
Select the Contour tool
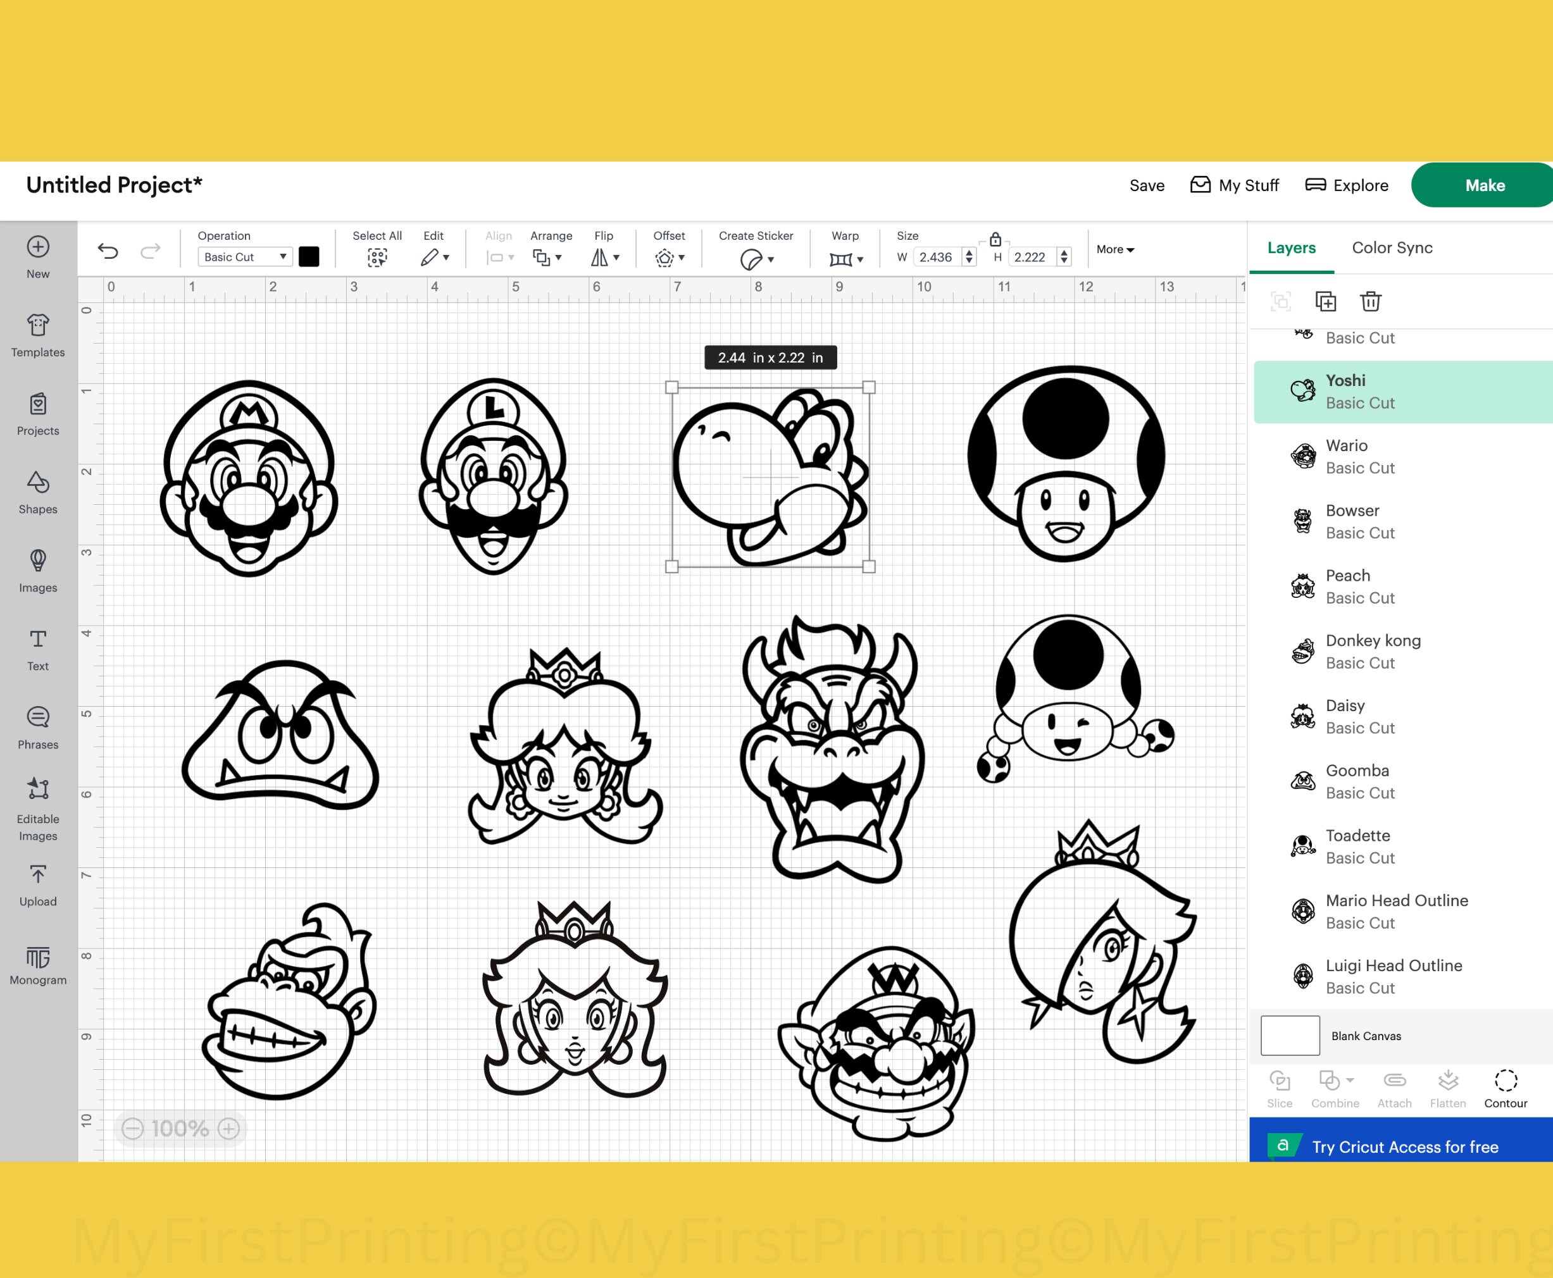pos(1505,1088)
